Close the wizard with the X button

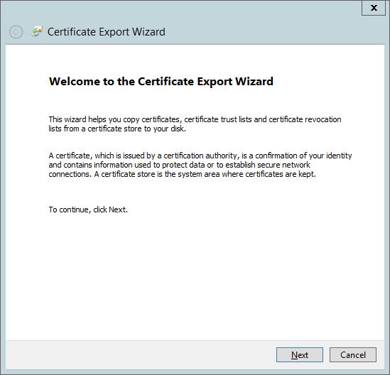pos(374,8)
